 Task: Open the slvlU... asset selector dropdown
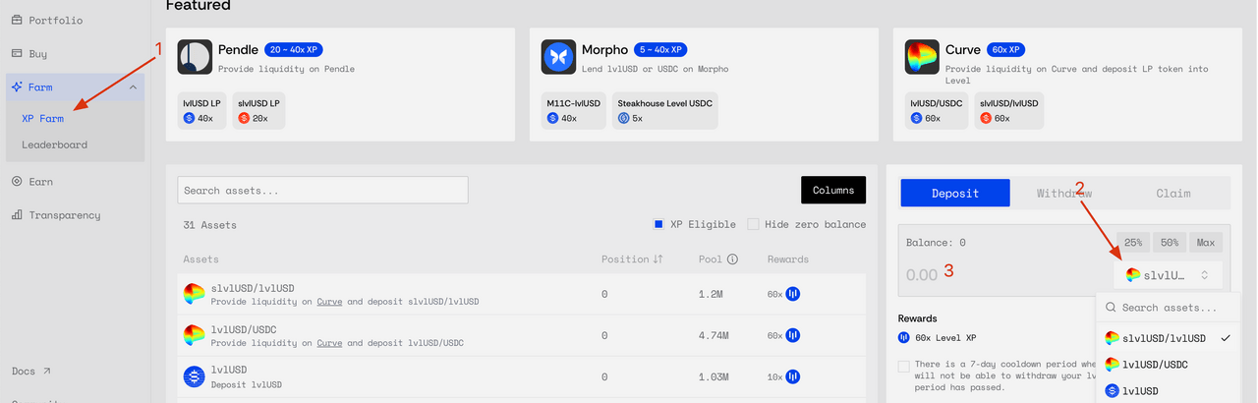point(1169,275)
